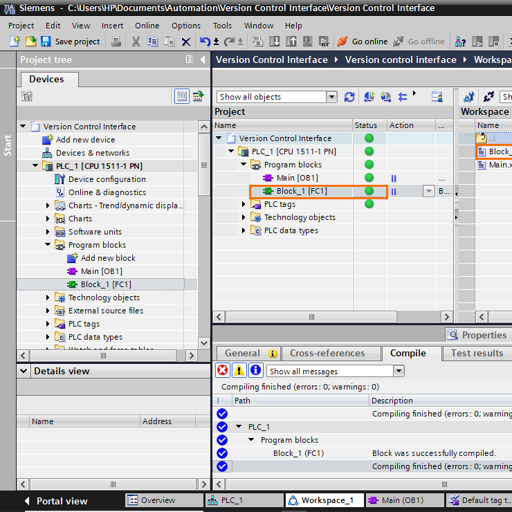The width and height of the screenshot is (512, 512).
Task: Click the workspace configure wrench icon
Action: 469,97
